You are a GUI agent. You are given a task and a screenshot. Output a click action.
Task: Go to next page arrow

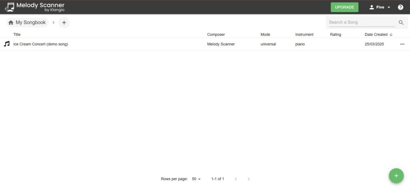coord(248,179)
